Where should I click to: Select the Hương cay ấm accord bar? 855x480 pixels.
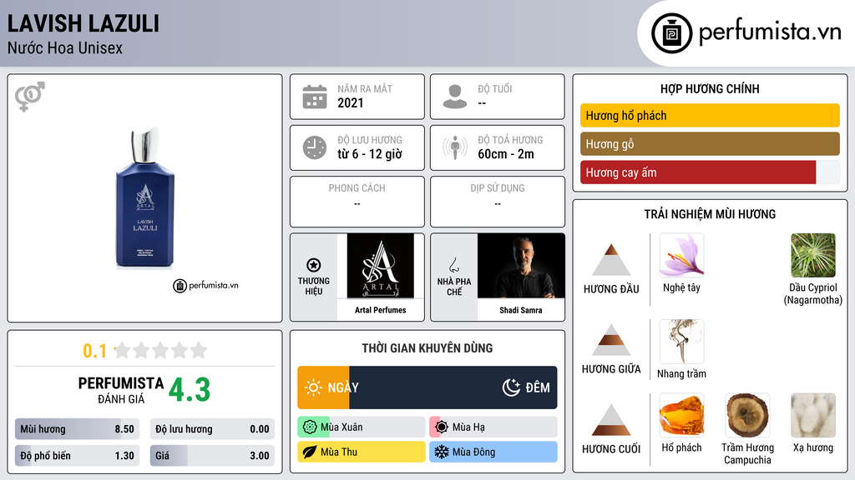[x=710, y=172]
